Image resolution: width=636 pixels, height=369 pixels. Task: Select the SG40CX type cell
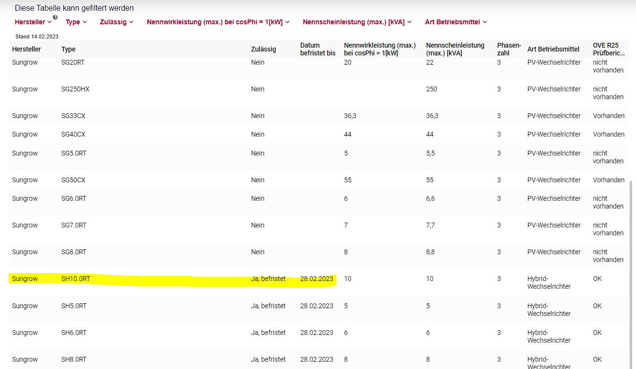[73, 134]
